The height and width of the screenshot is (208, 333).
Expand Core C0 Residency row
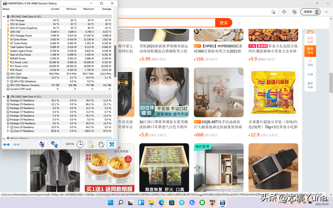(8, 127)
